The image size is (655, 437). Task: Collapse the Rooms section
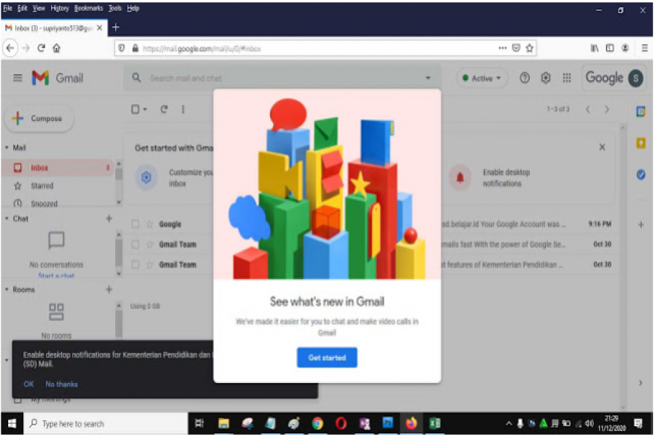pyautogui.click(x=7, y=289)
